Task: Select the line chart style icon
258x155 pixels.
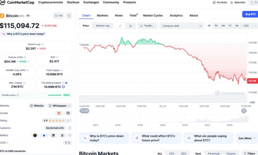Action: point(120,26)
